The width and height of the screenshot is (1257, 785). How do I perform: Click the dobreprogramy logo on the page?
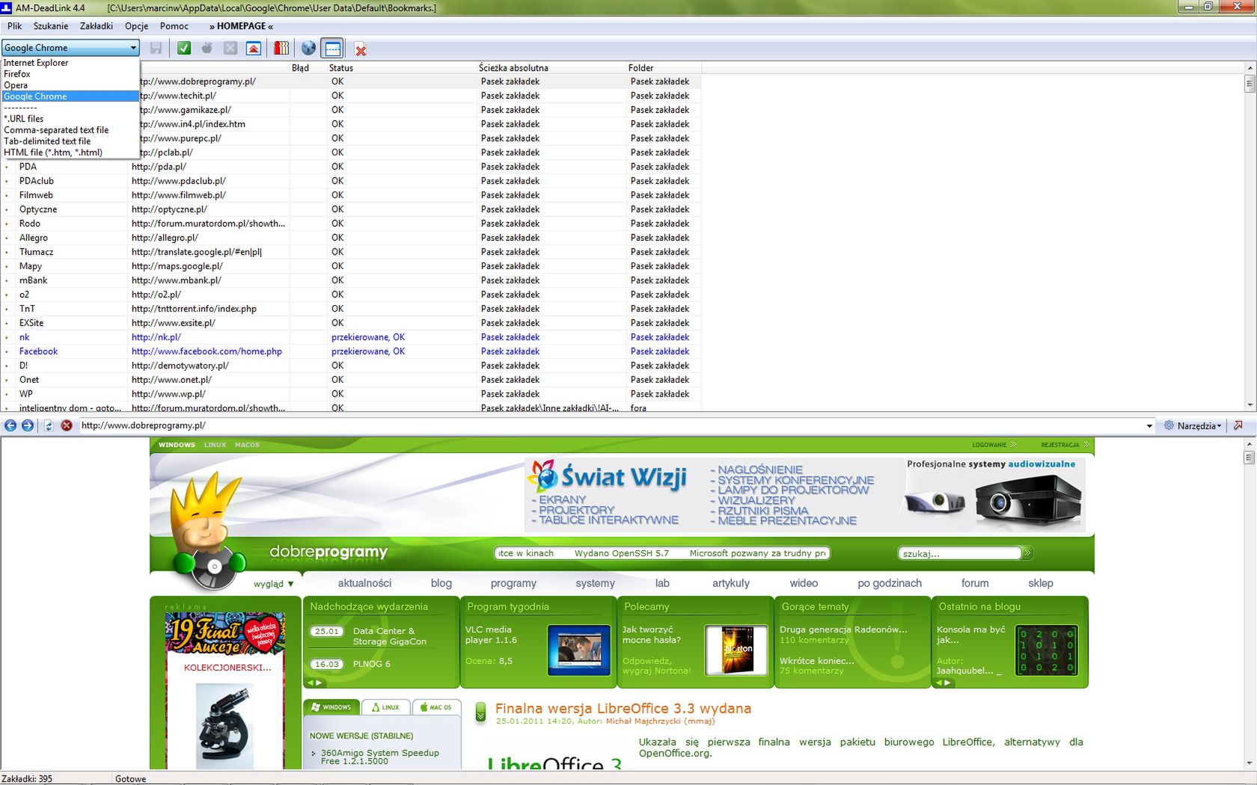point(328,552)
